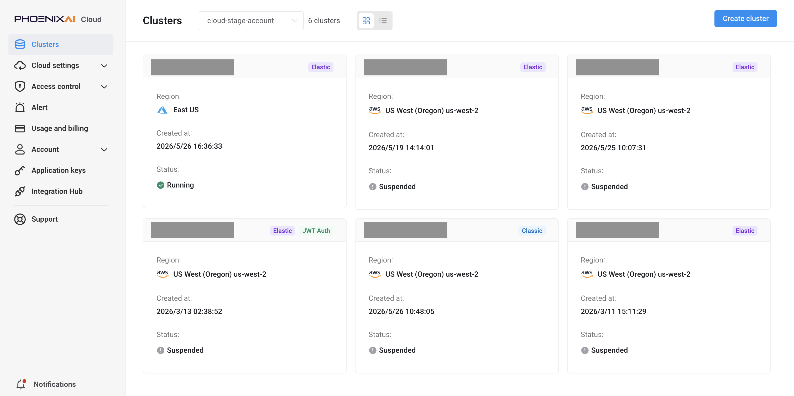Click the Alert siren icon

click(20, 107)
